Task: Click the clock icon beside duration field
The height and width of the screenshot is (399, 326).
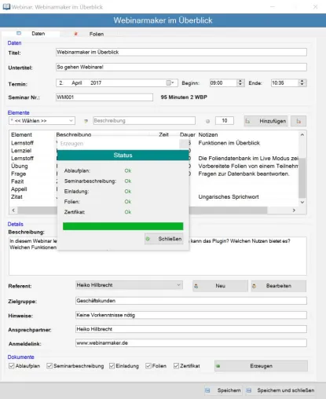Action: (207, 121)
